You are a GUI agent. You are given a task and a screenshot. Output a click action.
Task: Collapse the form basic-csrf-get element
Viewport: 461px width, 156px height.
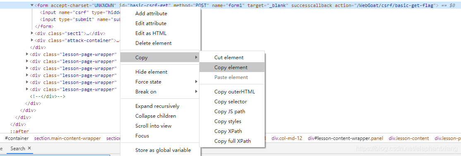(x=32, y=5)
